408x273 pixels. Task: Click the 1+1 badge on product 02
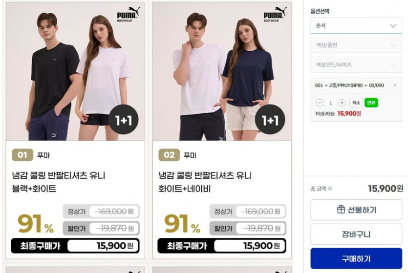click(270, 120)
